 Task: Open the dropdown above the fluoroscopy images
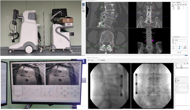(103, 60)
